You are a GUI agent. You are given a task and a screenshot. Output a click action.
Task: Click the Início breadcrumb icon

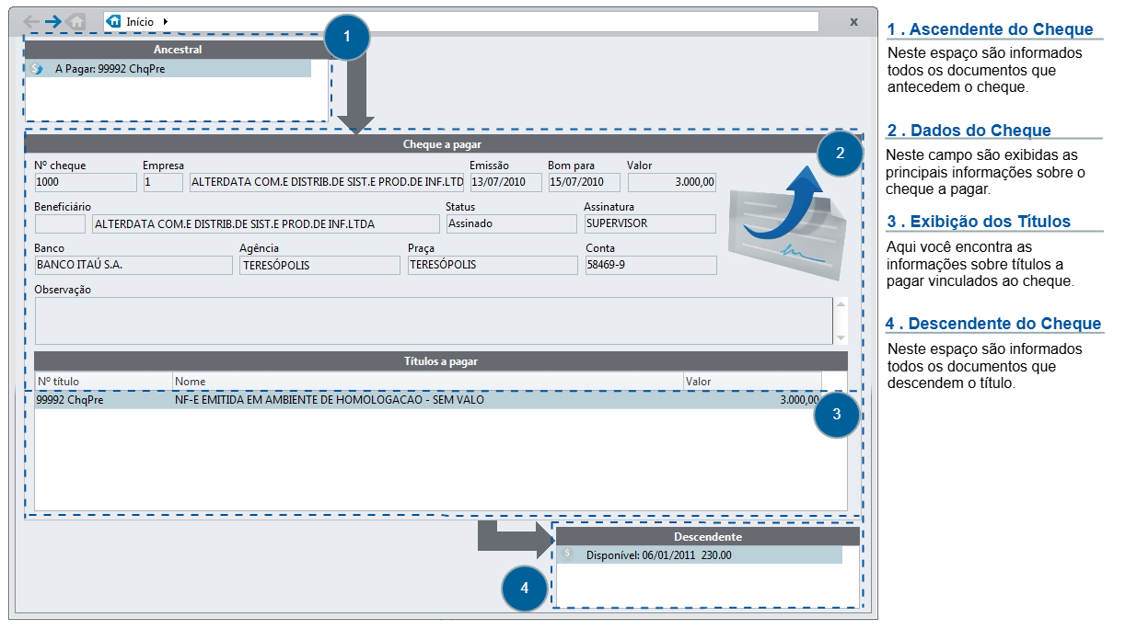[114, 20]
